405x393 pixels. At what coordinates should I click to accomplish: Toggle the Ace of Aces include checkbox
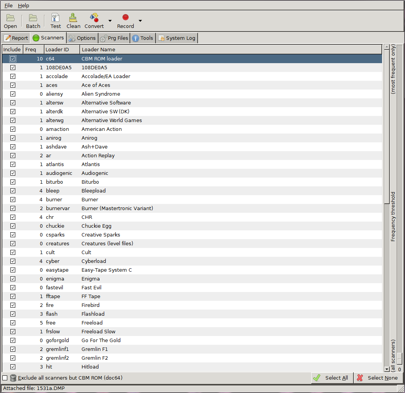13,85
